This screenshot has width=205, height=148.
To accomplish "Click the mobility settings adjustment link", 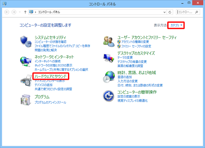I will click(x=53, y=89).
